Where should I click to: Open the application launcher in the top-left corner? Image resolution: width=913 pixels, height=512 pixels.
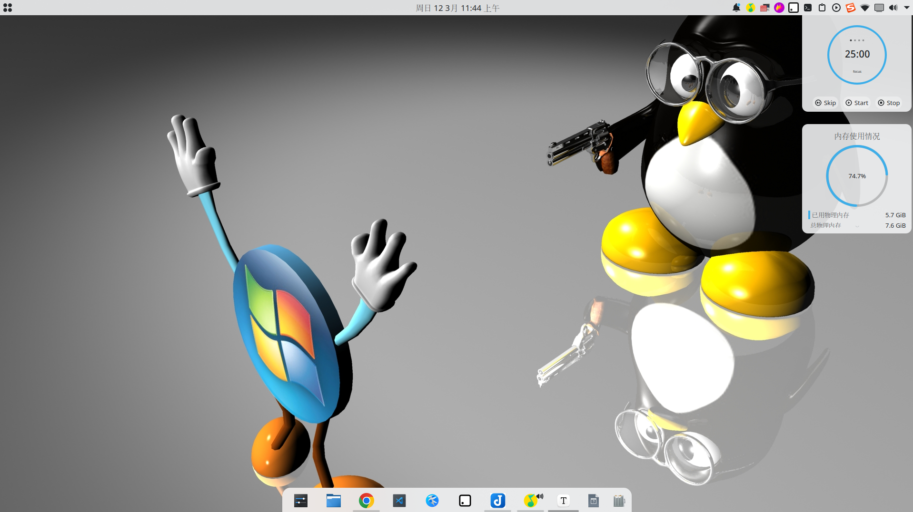[8, 8]
